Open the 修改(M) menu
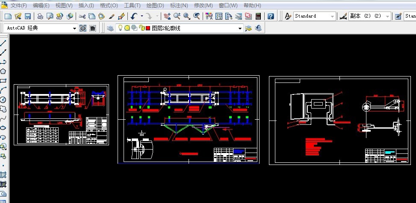This screenshot has height=203, width=416. tap(204, 5)
